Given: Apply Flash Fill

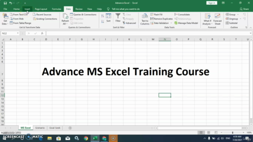Looking at the screenshot, I should pos(157,15).
